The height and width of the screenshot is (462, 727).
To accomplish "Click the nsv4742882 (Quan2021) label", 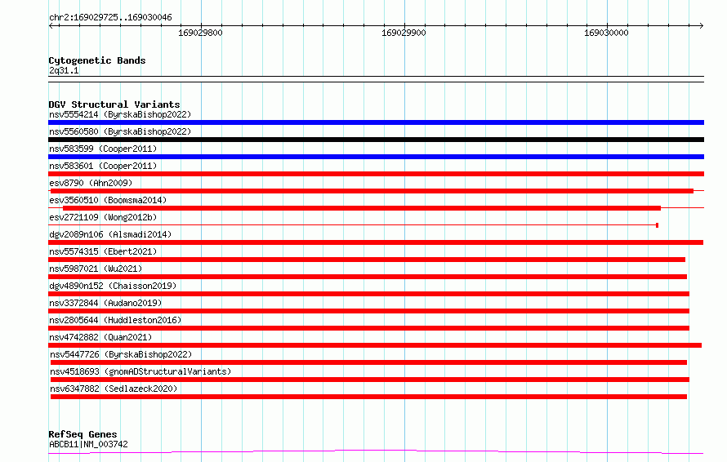I will (100, 337).
